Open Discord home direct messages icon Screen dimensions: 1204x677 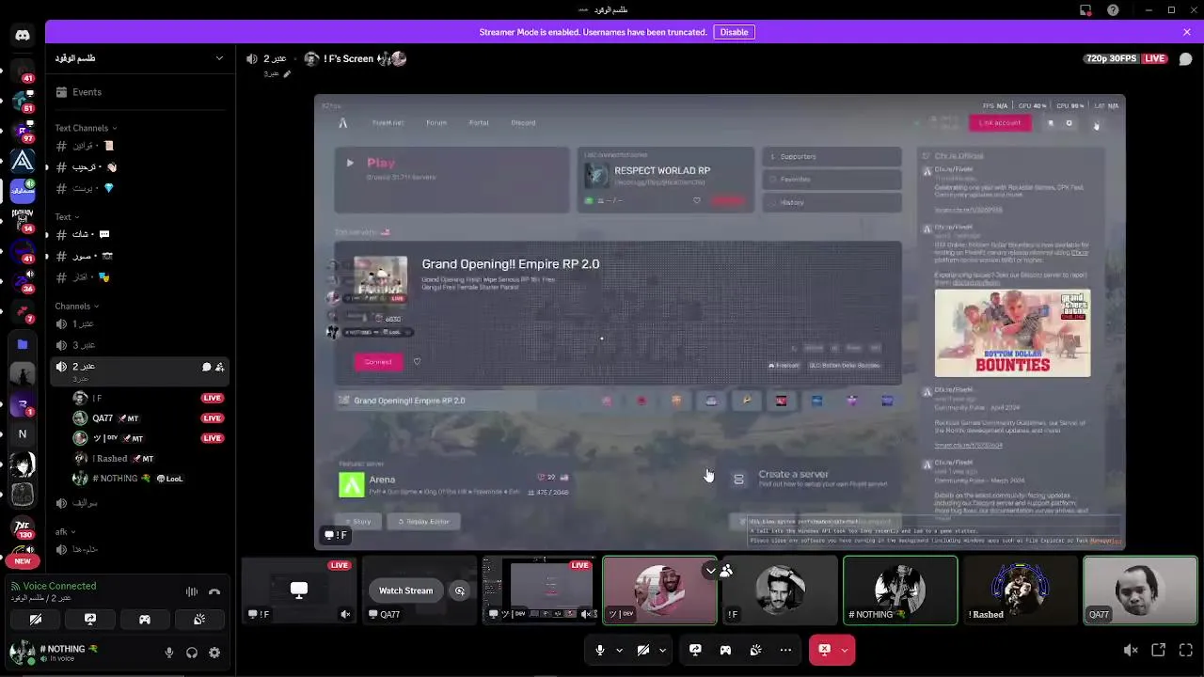[x=23, y=36]
